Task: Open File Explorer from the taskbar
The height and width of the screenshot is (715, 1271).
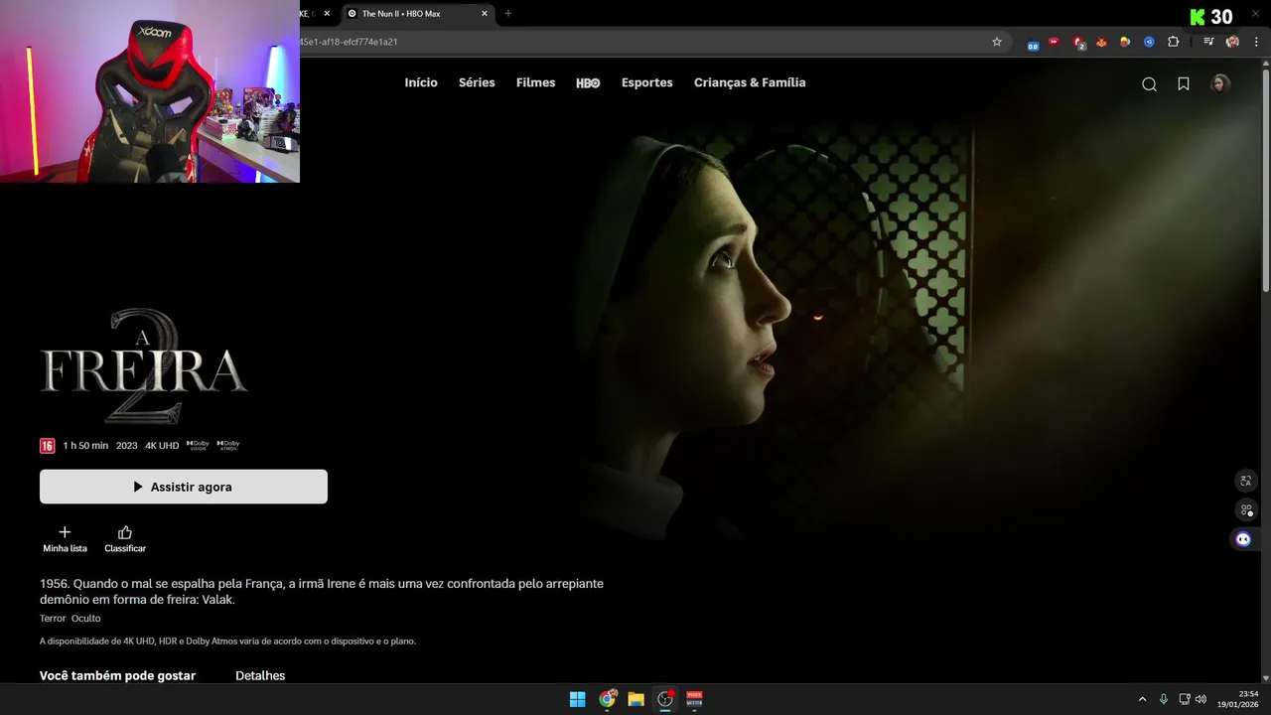Action: [635, 699]
